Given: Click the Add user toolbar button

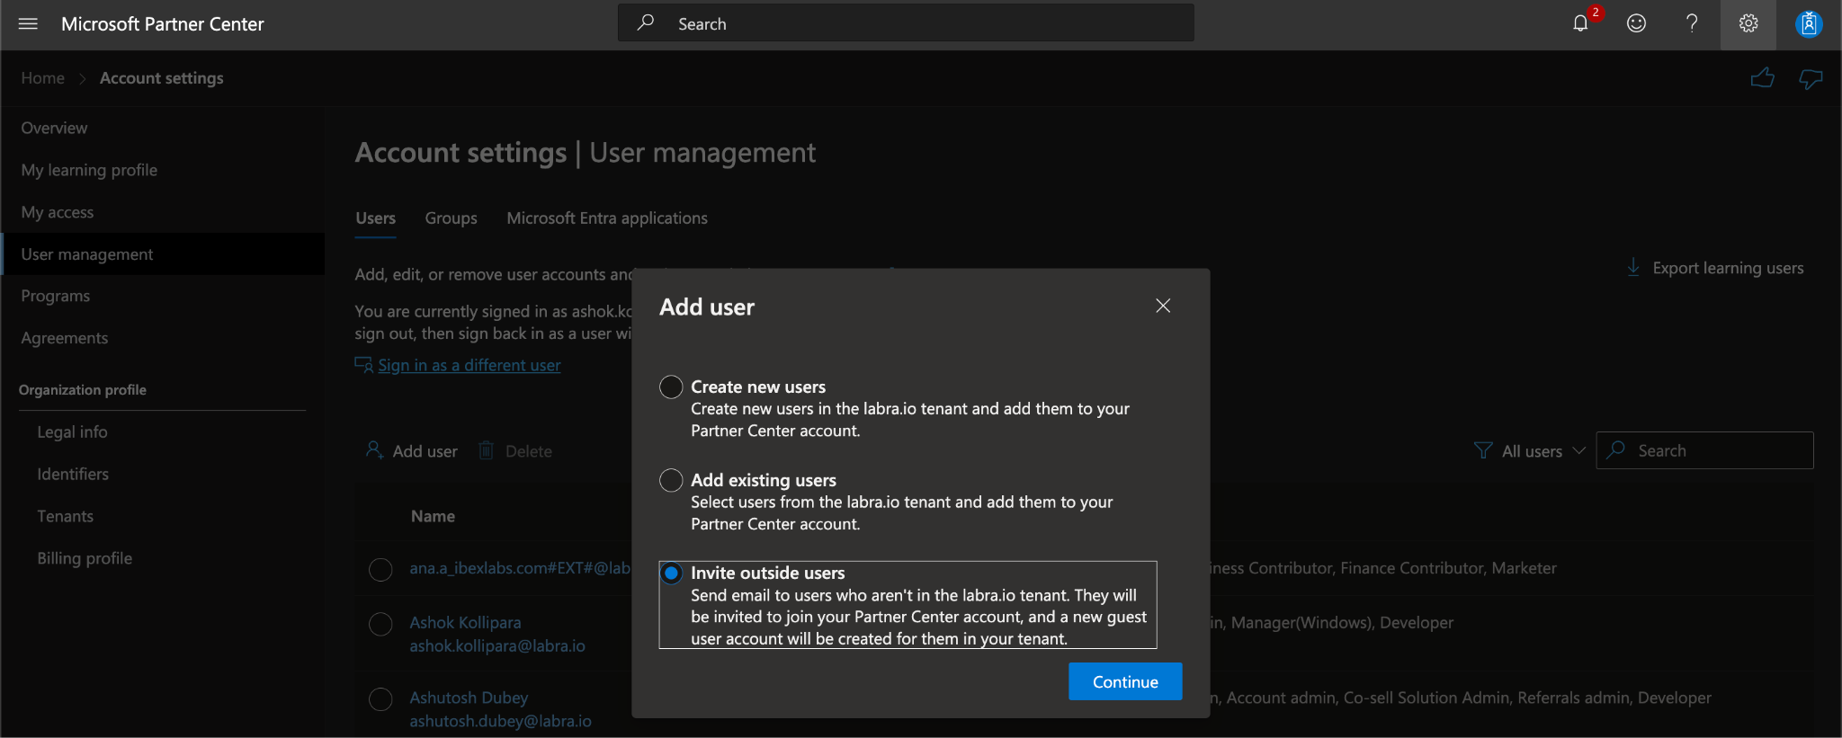Looking at the screenshot, I should tap(412, 450).
